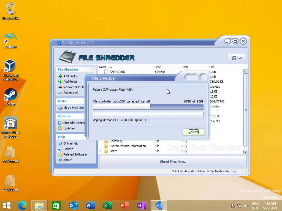
Task: Click Donate PayPal icon
Action: (60, 149)
